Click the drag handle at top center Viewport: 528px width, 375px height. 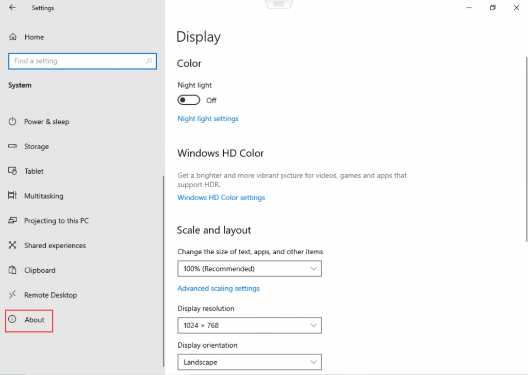tap(279, 4)
